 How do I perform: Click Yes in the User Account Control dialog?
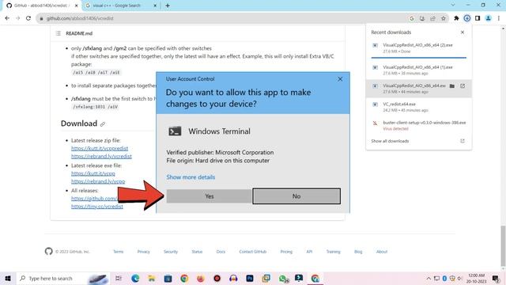209,196
